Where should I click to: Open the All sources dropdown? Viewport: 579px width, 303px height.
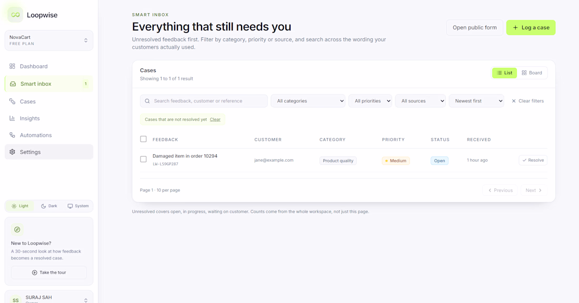[x=420, y=101]
